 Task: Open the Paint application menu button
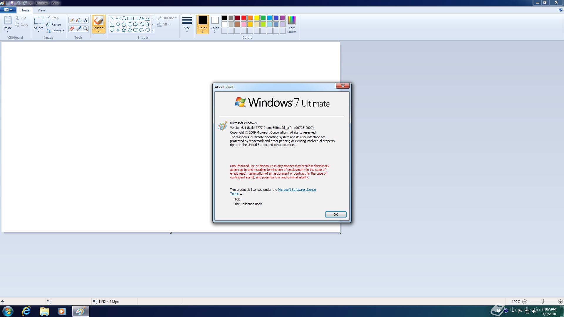pyautogui.click(x=8, y=10)
